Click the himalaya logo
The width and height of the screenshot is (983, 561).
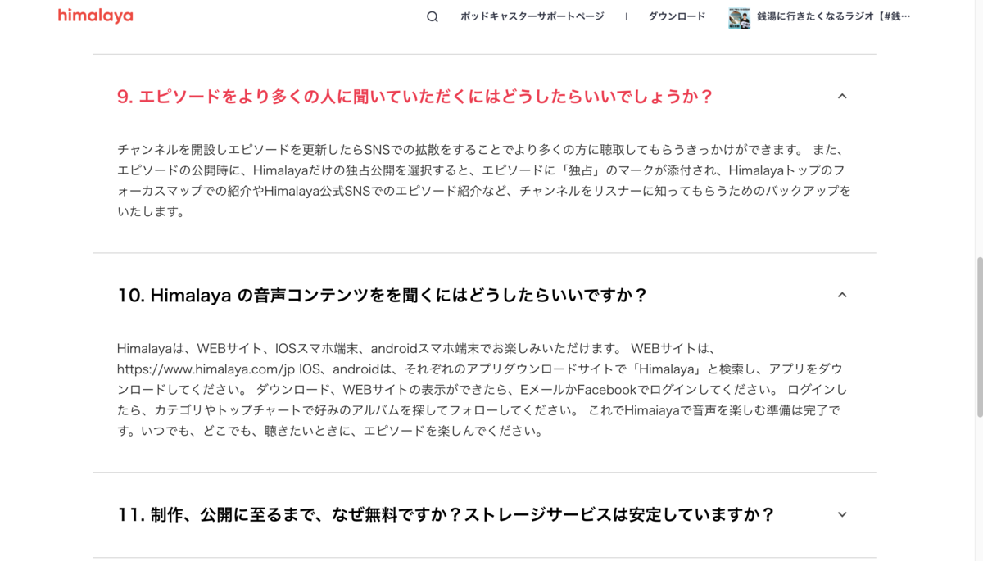[x=95, y=16]
